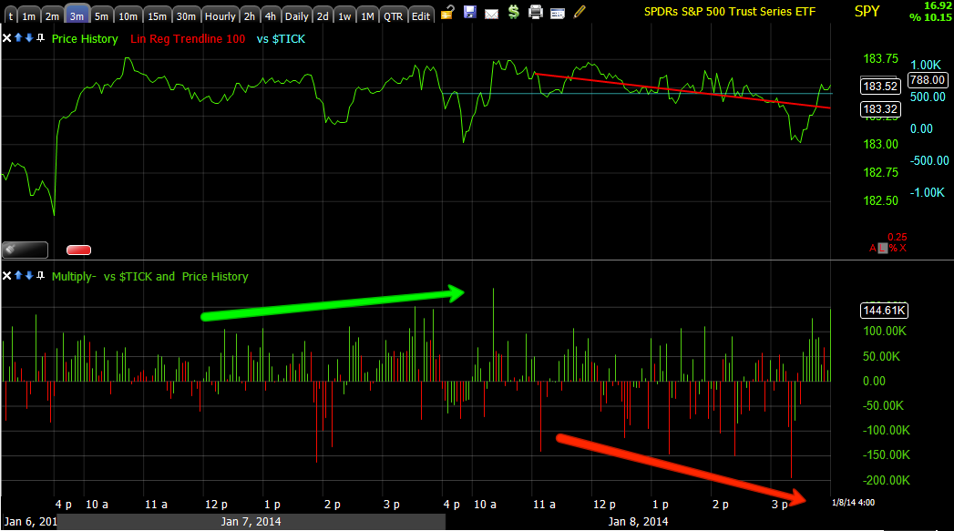This screenshot has width=954, height=531.
Task: Click the 183.52 price marker box
Action: [880, 86]
